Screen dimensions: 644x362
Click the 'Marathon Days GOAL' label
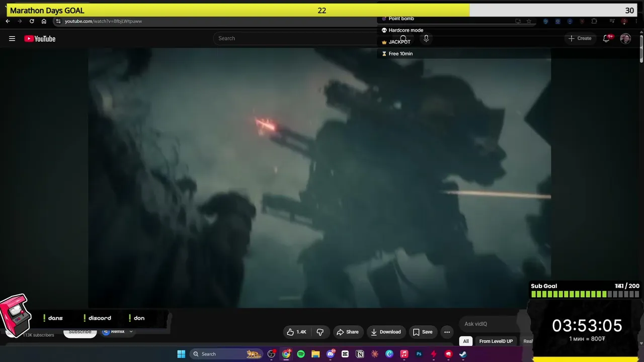47,11
